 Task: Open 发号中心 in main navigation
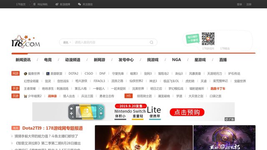(x=126, y=60)
